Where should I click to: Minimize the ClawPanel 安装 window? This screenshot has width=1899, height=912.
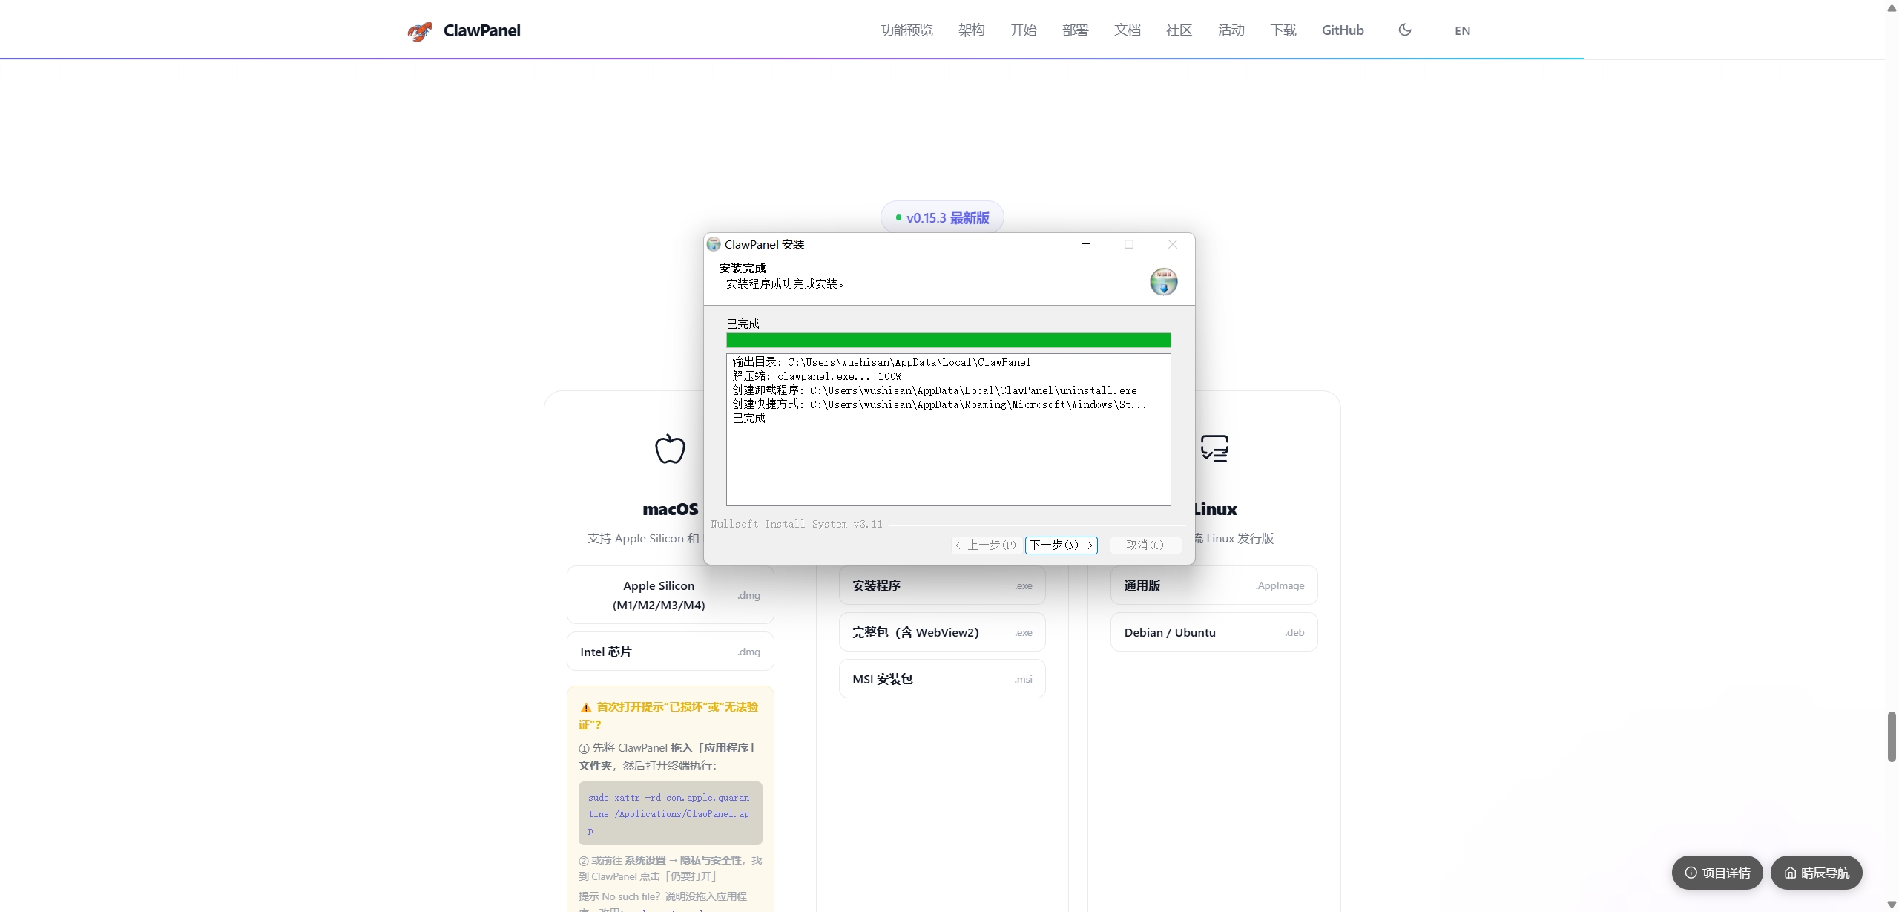[x=1086, y=244]
